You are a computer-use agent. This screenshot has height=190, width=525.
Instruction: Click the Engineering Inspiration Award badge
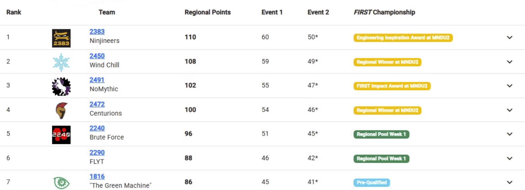pos(403,38)
